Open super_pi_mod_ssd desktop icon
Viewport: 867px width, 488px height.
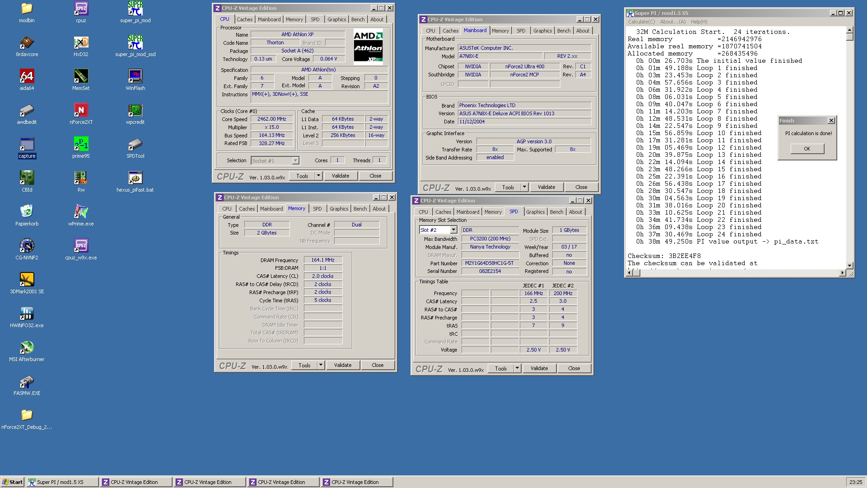135,46
